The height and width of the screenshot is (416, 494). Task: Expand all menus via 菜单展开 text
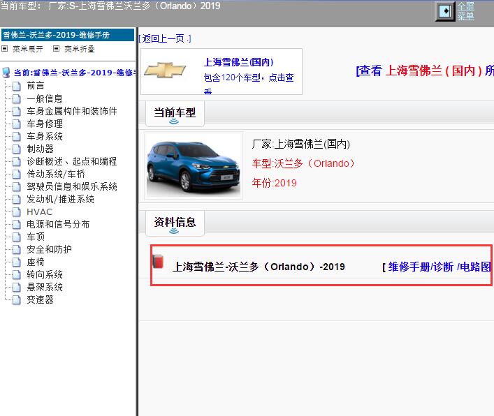pos(28,49)
